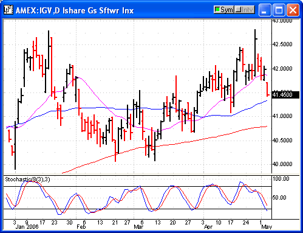
Task: Click the Mar month label on time axis
Action: 138,227
